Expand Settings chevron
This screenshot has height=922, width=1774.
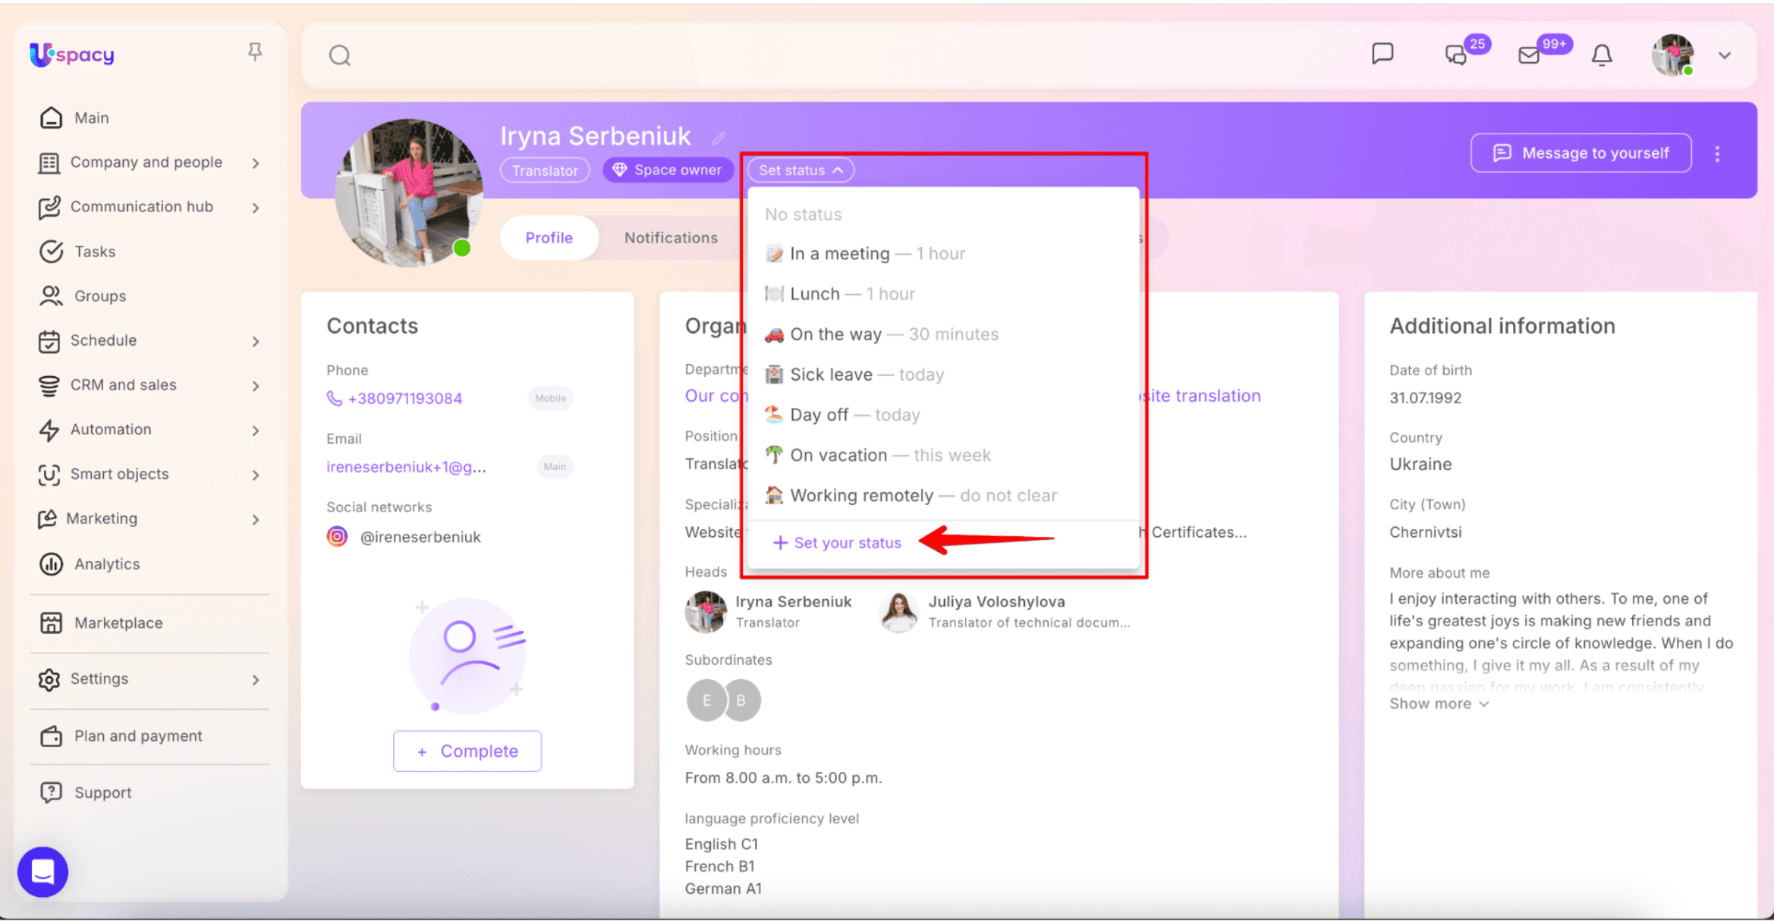point(256,680)
